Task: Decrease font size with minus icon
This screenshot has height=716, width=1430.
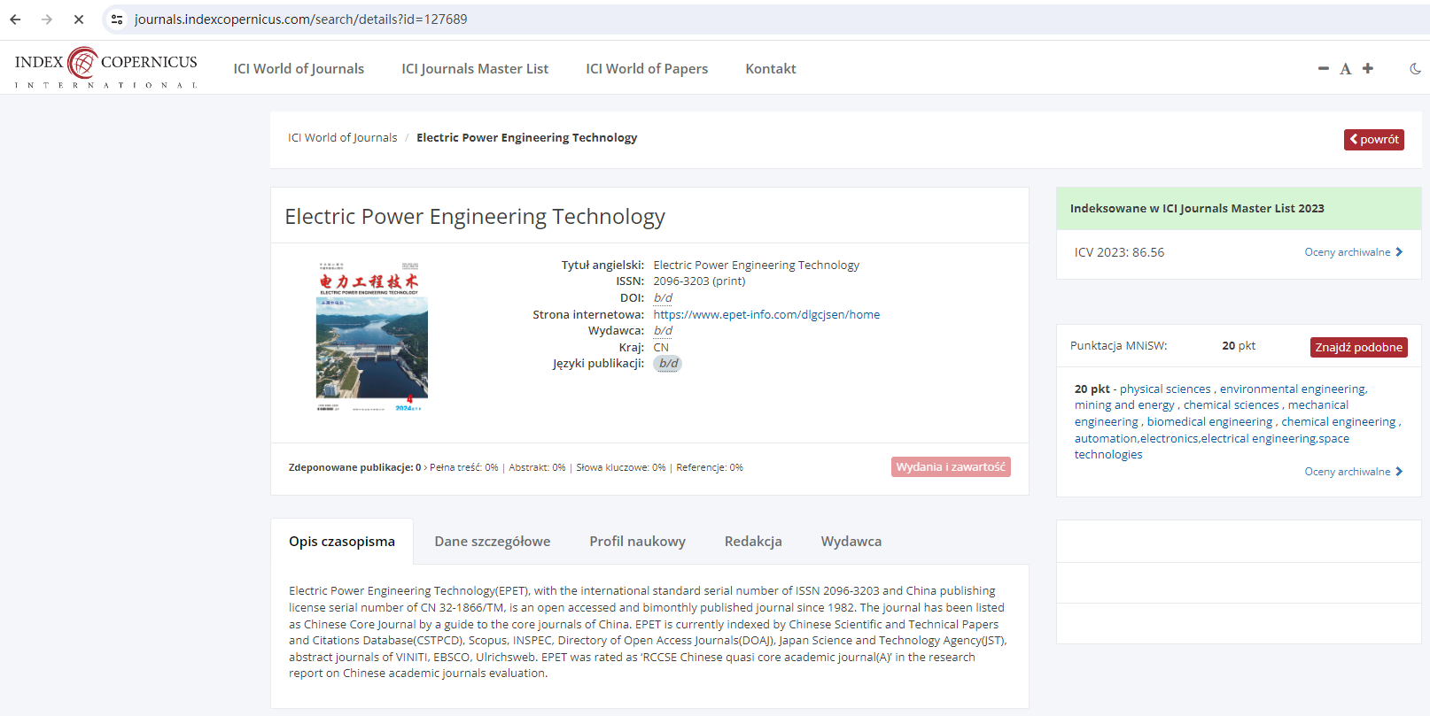Action: (x=1323, y=68)
